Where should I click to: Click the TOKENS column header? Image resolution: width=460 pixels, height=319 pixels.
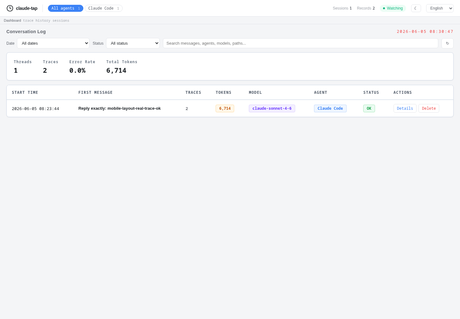coord(223,93)
